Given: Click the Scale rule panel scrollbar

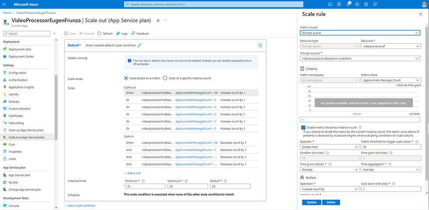Looking at the screenshot, I should pos(426,104).
